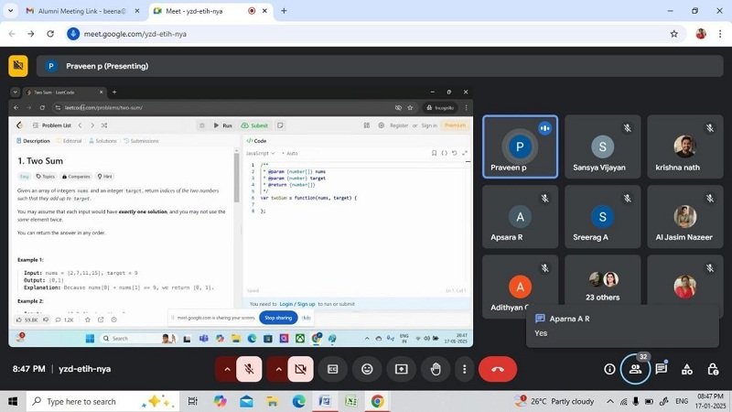The image size is (732, 412).
Task: Switch to Alumni Meeting Link Gmail tab
Action: (x=83, y=11)
